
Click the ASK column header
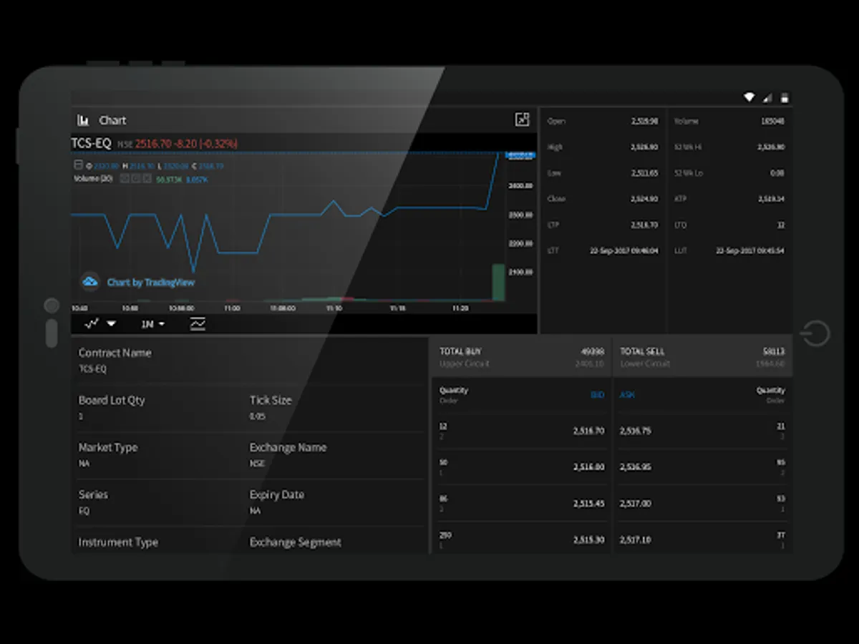pos(627,395)
